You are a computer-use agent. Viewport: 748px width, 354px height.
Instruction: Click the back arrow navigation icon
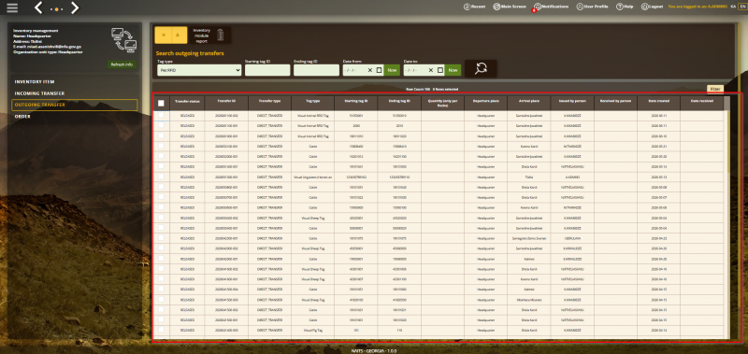pos(39,7)
